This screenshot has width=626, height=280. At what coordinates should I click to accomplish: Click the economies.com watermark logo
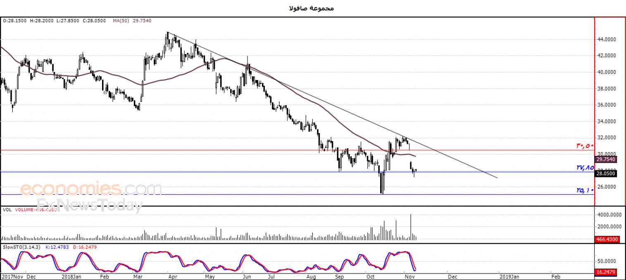pyautogui.click(x=91, y=189)
